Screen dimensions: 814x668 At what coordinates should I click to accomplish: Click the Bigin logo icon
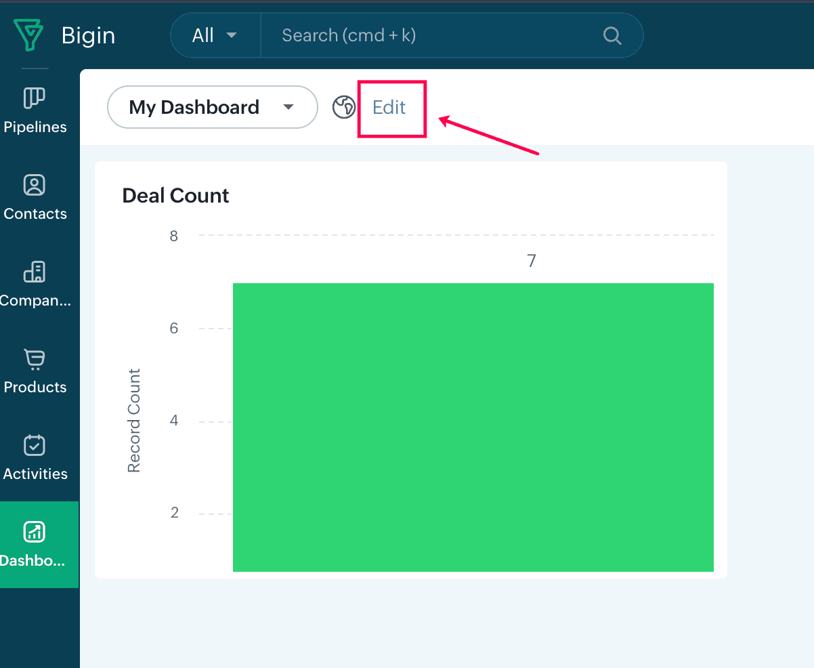coord(29,35)
